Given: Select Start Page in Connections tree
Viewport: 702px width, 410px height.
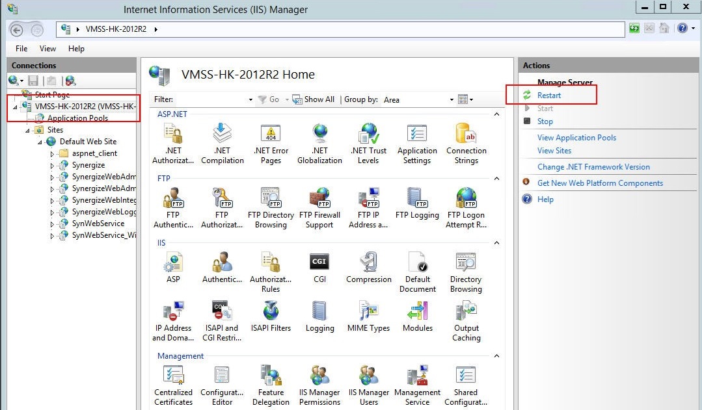Looking at the screenshot, I should pyautogui.click(x=52, y=94).
